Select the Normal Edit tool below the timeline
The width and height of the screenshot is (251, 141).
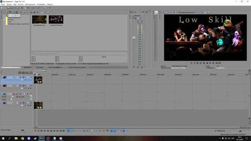tap(68, 131)
